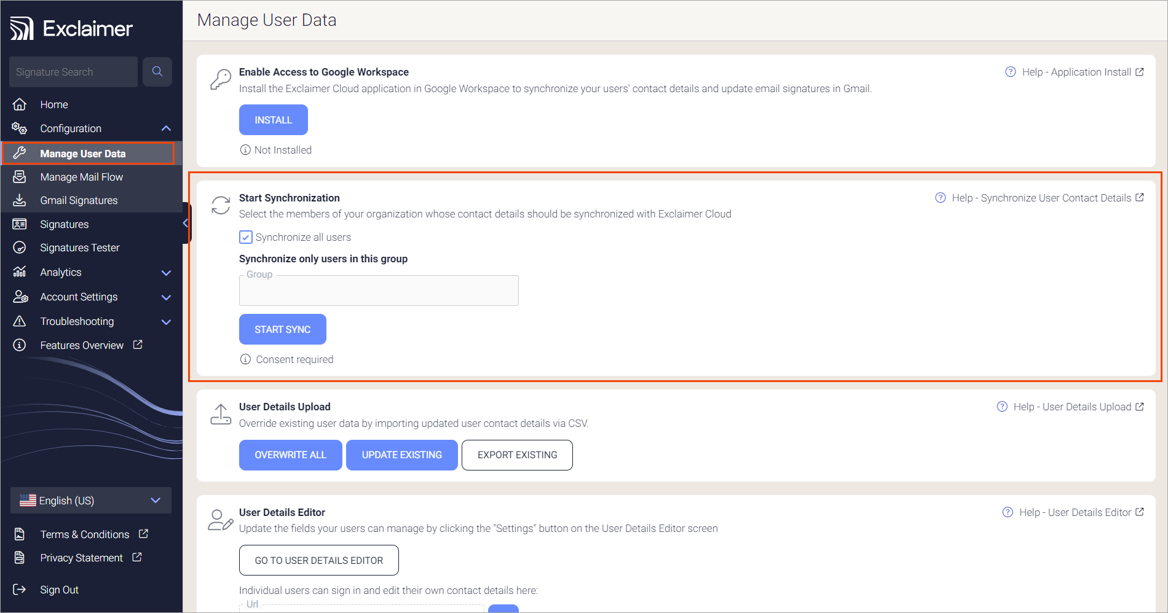The width and height of the screenshot is (1168, 613).
Task: Open Features Overview external link icon
Action: tap(136, 345)
